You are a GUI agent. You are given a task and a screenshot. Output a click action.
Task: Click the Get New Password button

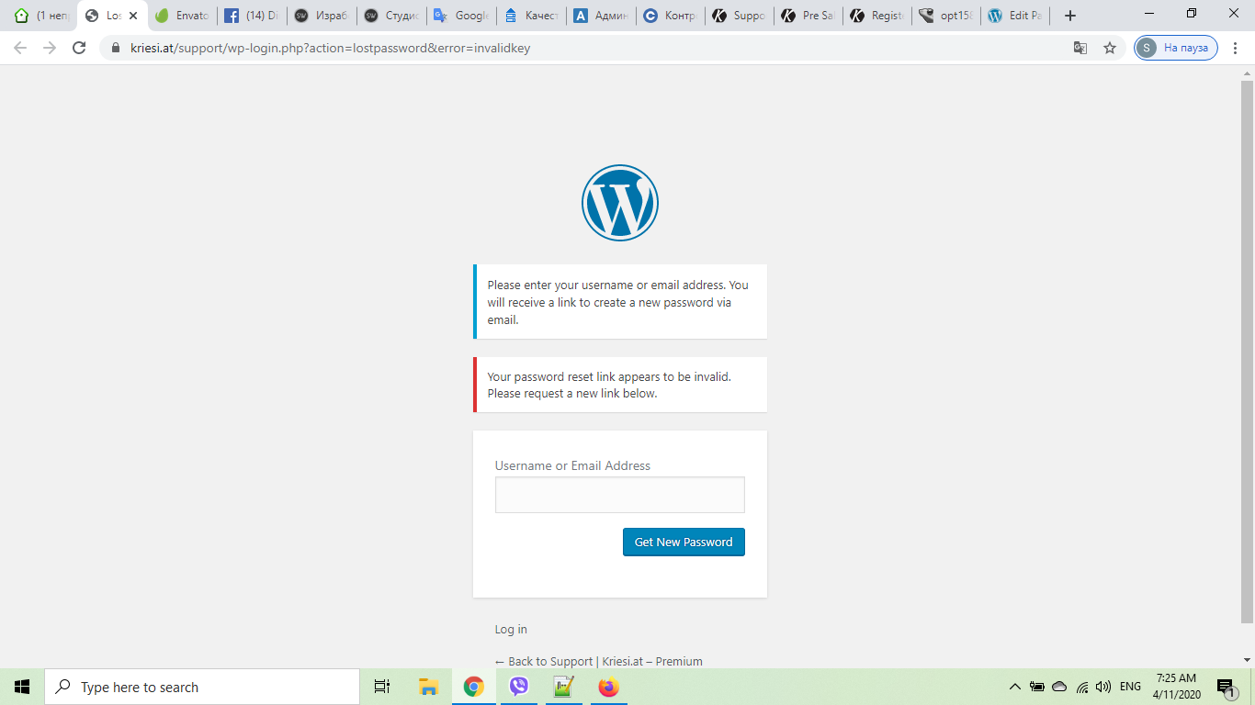684,542
